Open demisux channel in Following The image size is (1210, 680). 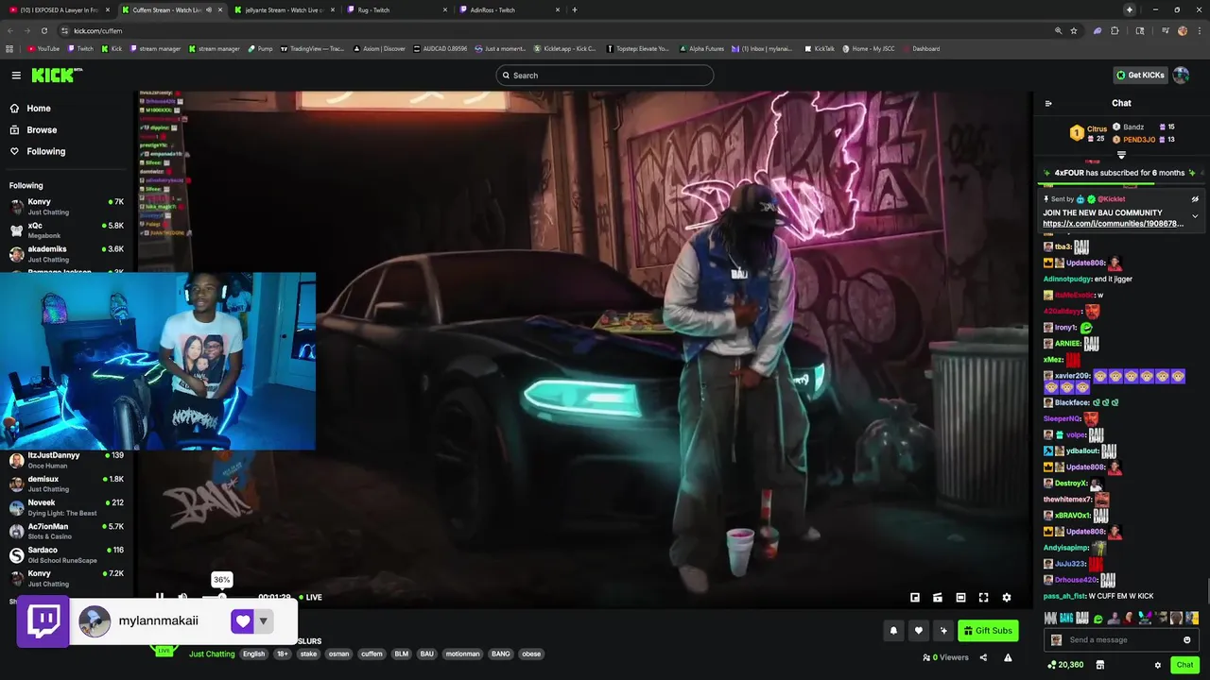[x=66, y=484]
